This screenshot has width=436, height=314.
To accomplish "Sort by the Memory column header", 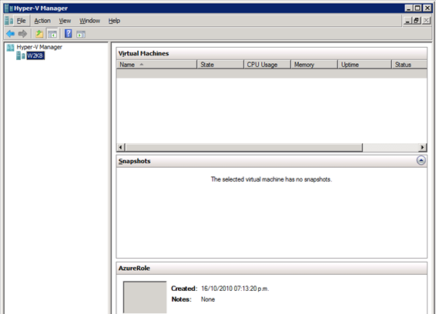I will [x=314, y=65].
